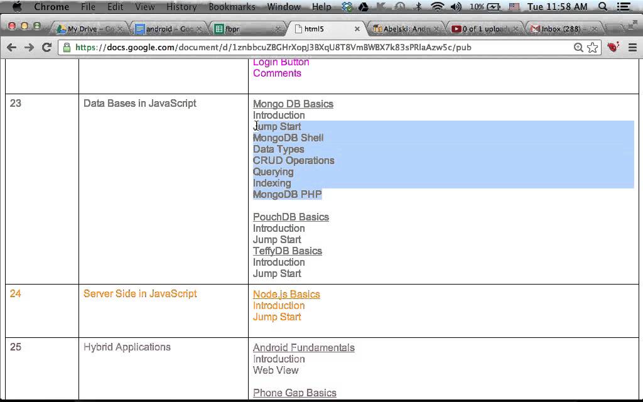Click the Querying text

pos(273,172)
